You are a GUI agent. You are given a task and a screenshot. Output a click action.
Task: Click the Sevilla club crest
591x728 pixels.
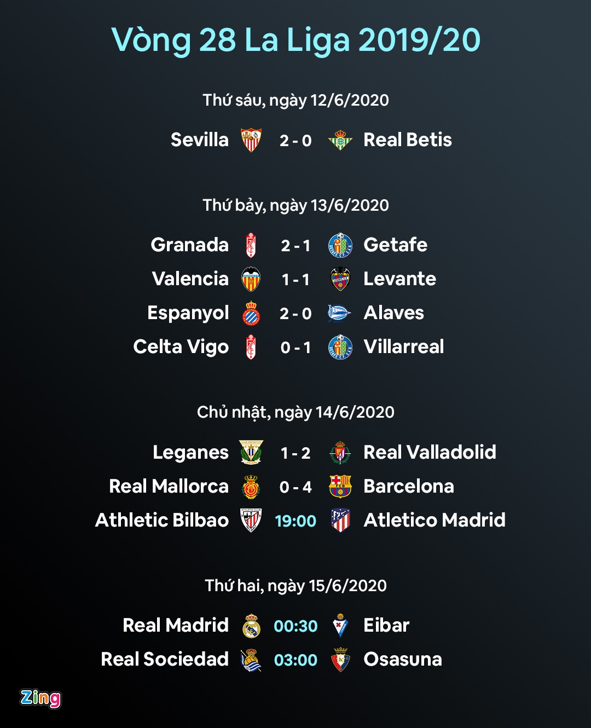tap(251, 140)
